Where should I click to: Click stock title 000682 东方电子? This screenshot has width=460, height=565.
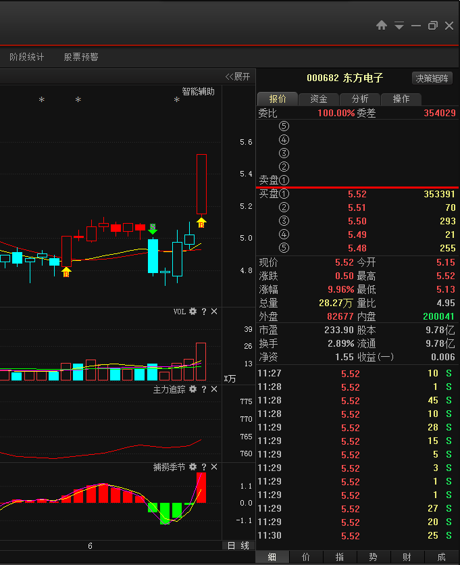344,78
